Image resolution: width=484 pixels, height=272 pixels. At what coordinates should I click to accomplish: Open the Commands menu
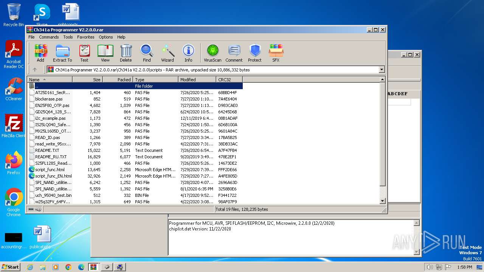pyautogui.click(x=49, y=37)
